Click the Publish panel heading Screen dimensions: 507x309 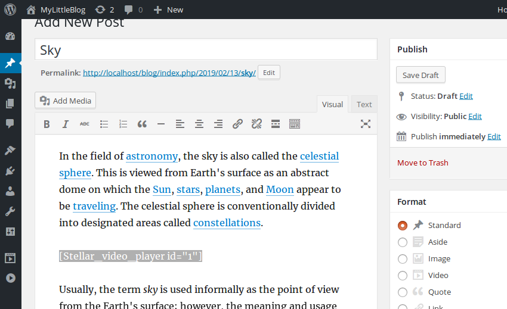412,49
